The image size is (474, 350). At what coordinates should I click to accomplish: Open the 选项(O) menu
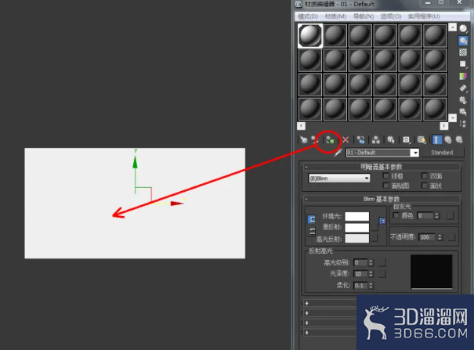pos(391,16)
